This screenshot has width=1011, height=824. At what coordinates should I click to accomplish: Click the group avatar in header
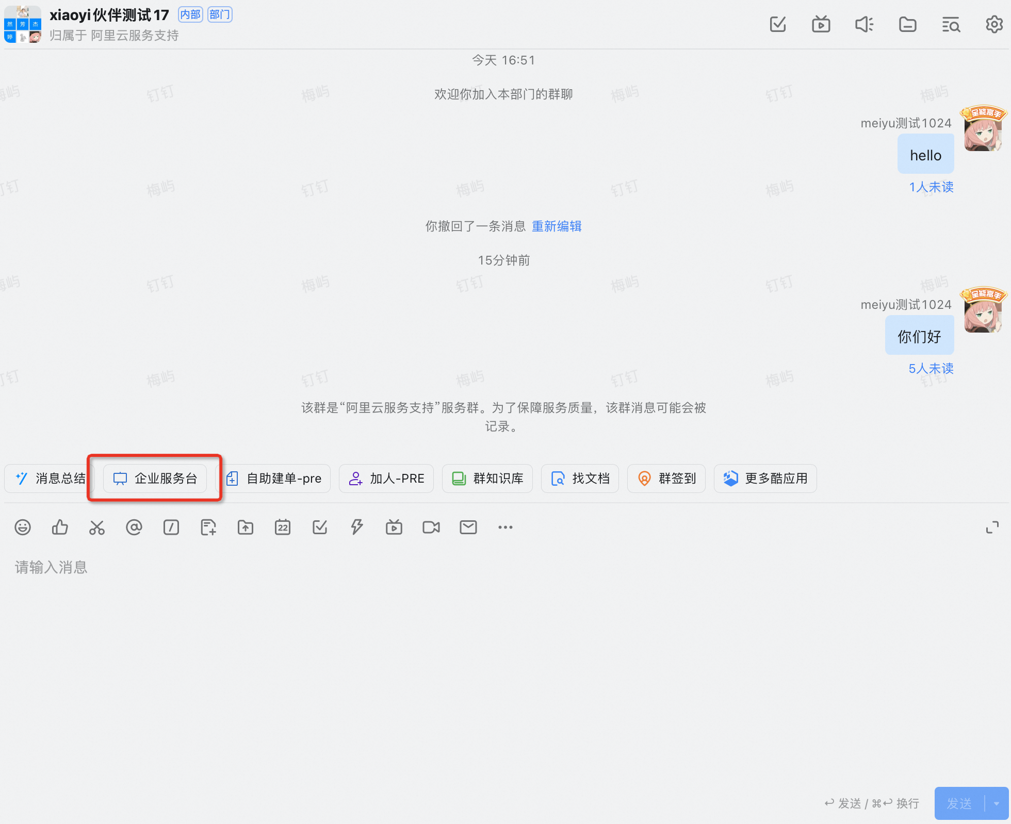23,24
